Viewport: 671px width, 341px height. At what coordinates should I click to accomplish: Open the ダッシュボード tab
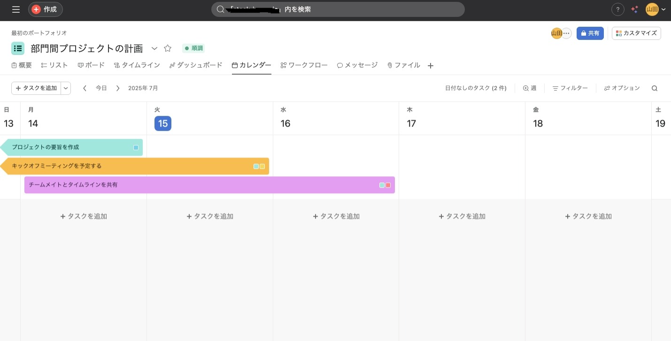[196, 65]
